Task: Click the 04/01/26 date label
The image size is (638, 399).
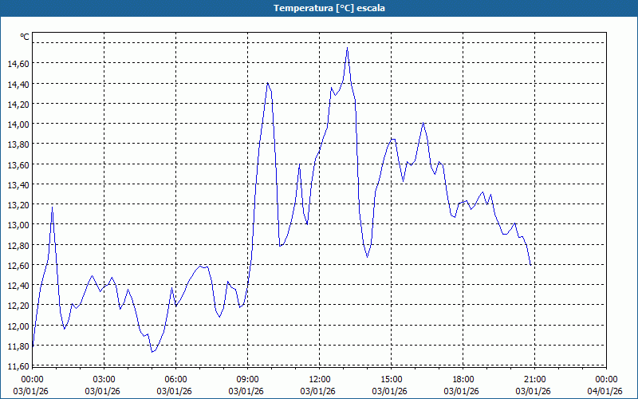Action: tap(605, 391)
